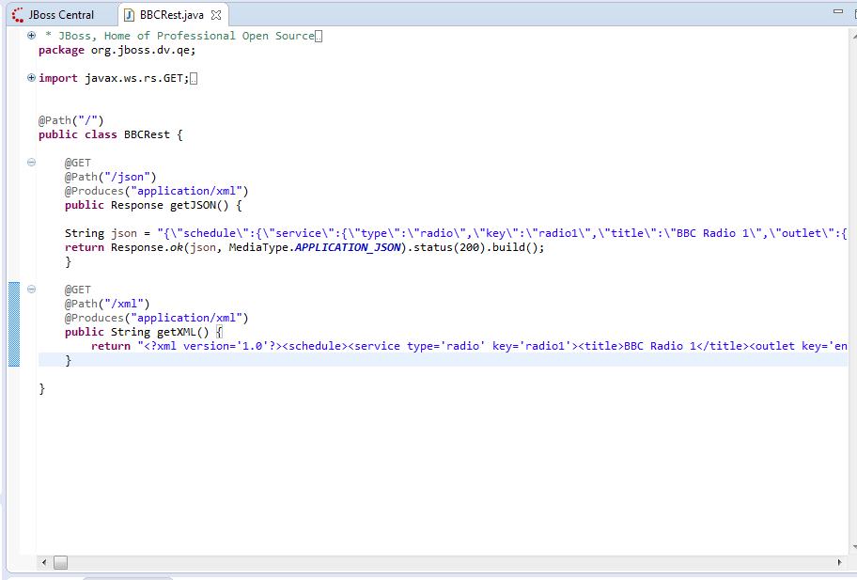857x580 pixels.
Task: Click the APPLICATION_JSON constant
Action: point(348,247)
